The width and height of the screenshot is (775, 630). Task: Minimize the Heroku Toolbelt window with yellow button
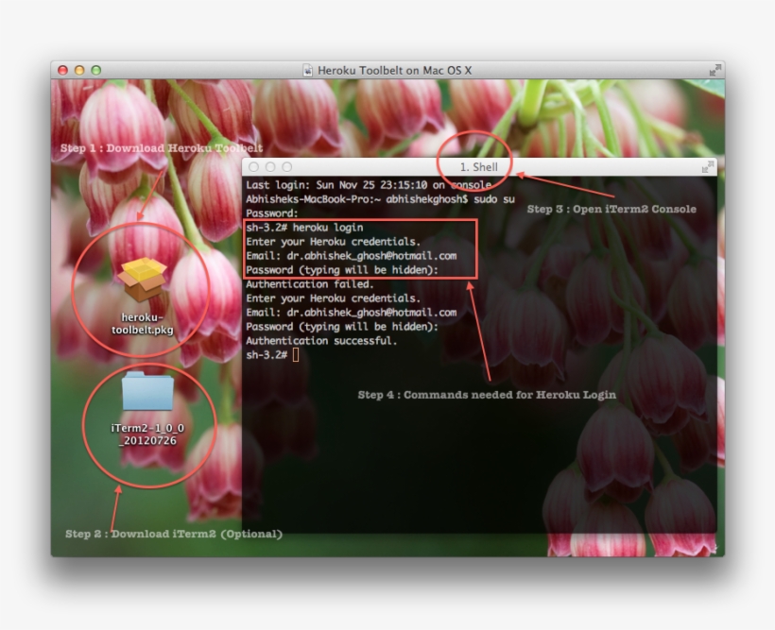(79, 70)
